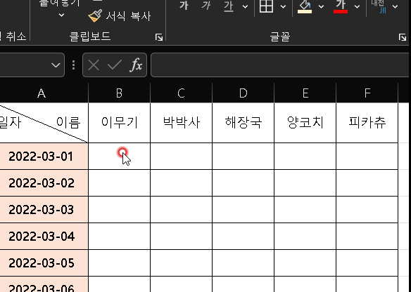
Task: Open the font color dropdown arrow
Action: point(357,6)
